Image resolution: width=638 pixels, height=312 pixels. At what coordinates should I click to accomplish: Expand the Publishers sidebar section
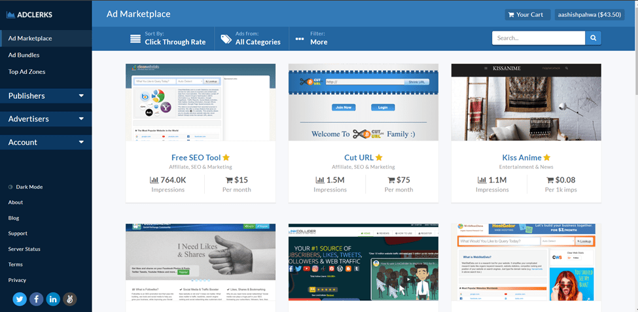(46, 95)
